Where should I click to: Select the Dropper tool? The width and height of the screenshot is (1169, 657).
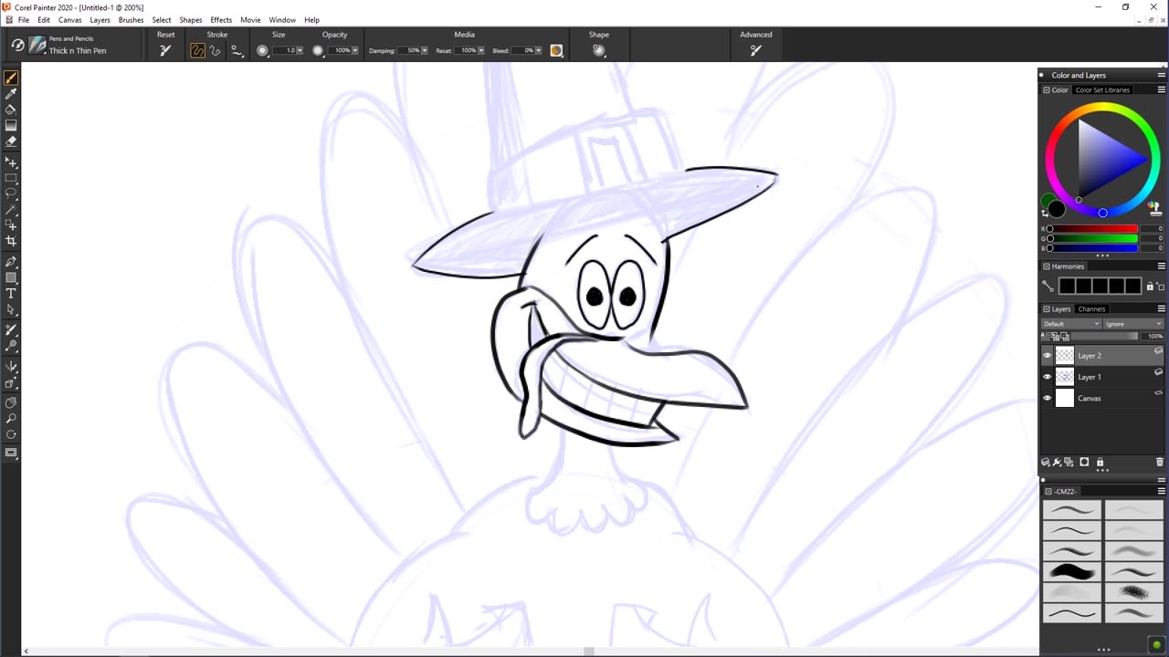tap(11, 94)
